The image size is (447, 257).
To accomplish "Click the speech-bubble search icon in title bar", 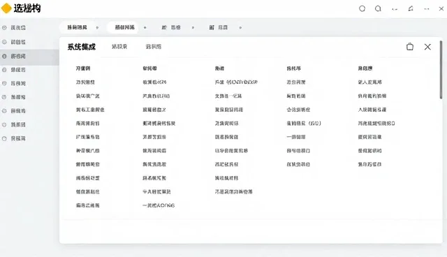I will [x=378, y=8].
